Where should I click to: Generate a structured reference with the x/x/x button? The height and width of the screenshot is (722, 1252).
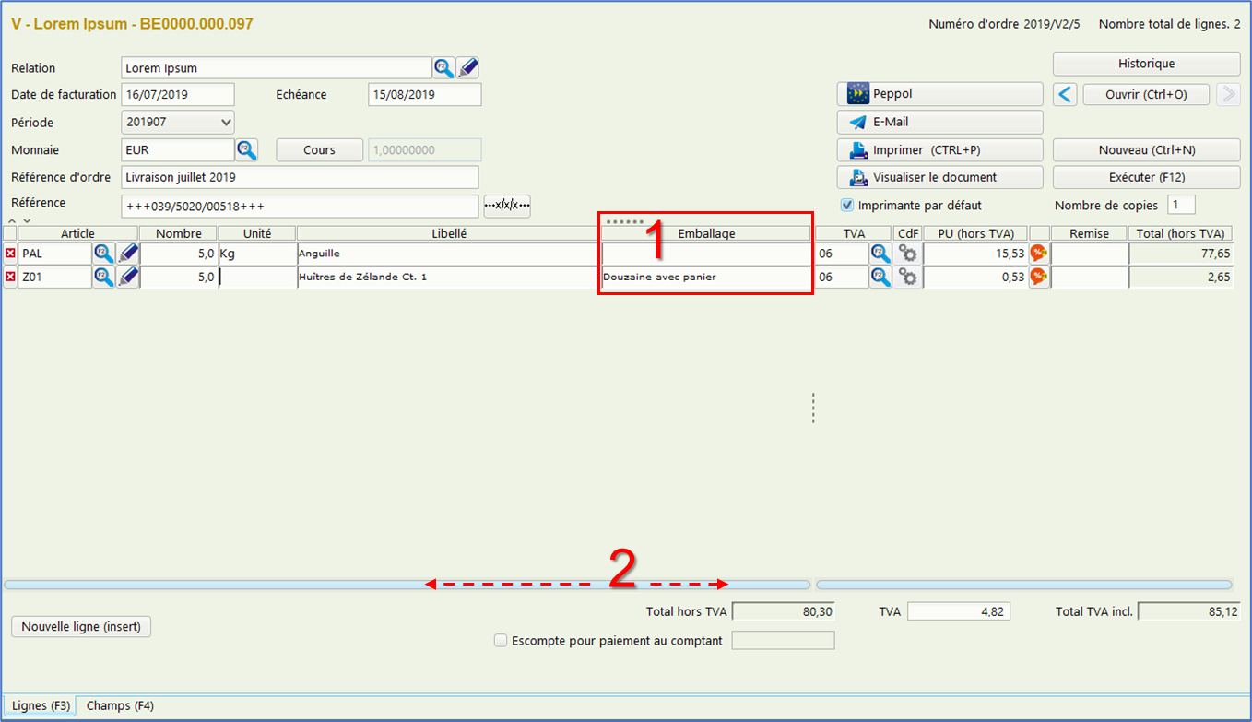tap(507, 206)
